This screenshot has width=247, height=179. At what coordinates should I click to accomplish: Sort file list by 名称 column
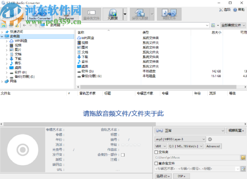(81, 32)
